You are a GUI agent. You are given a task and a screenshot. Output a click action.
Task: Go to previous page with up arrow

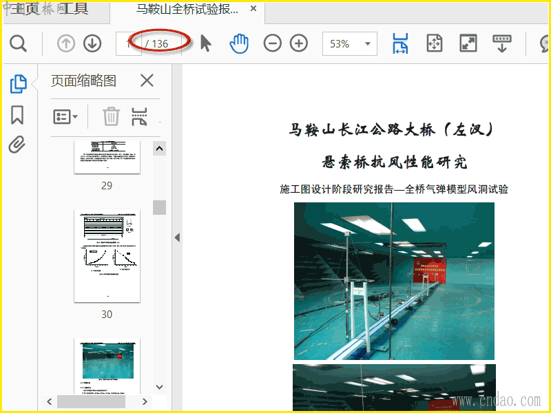coord(65,43)
